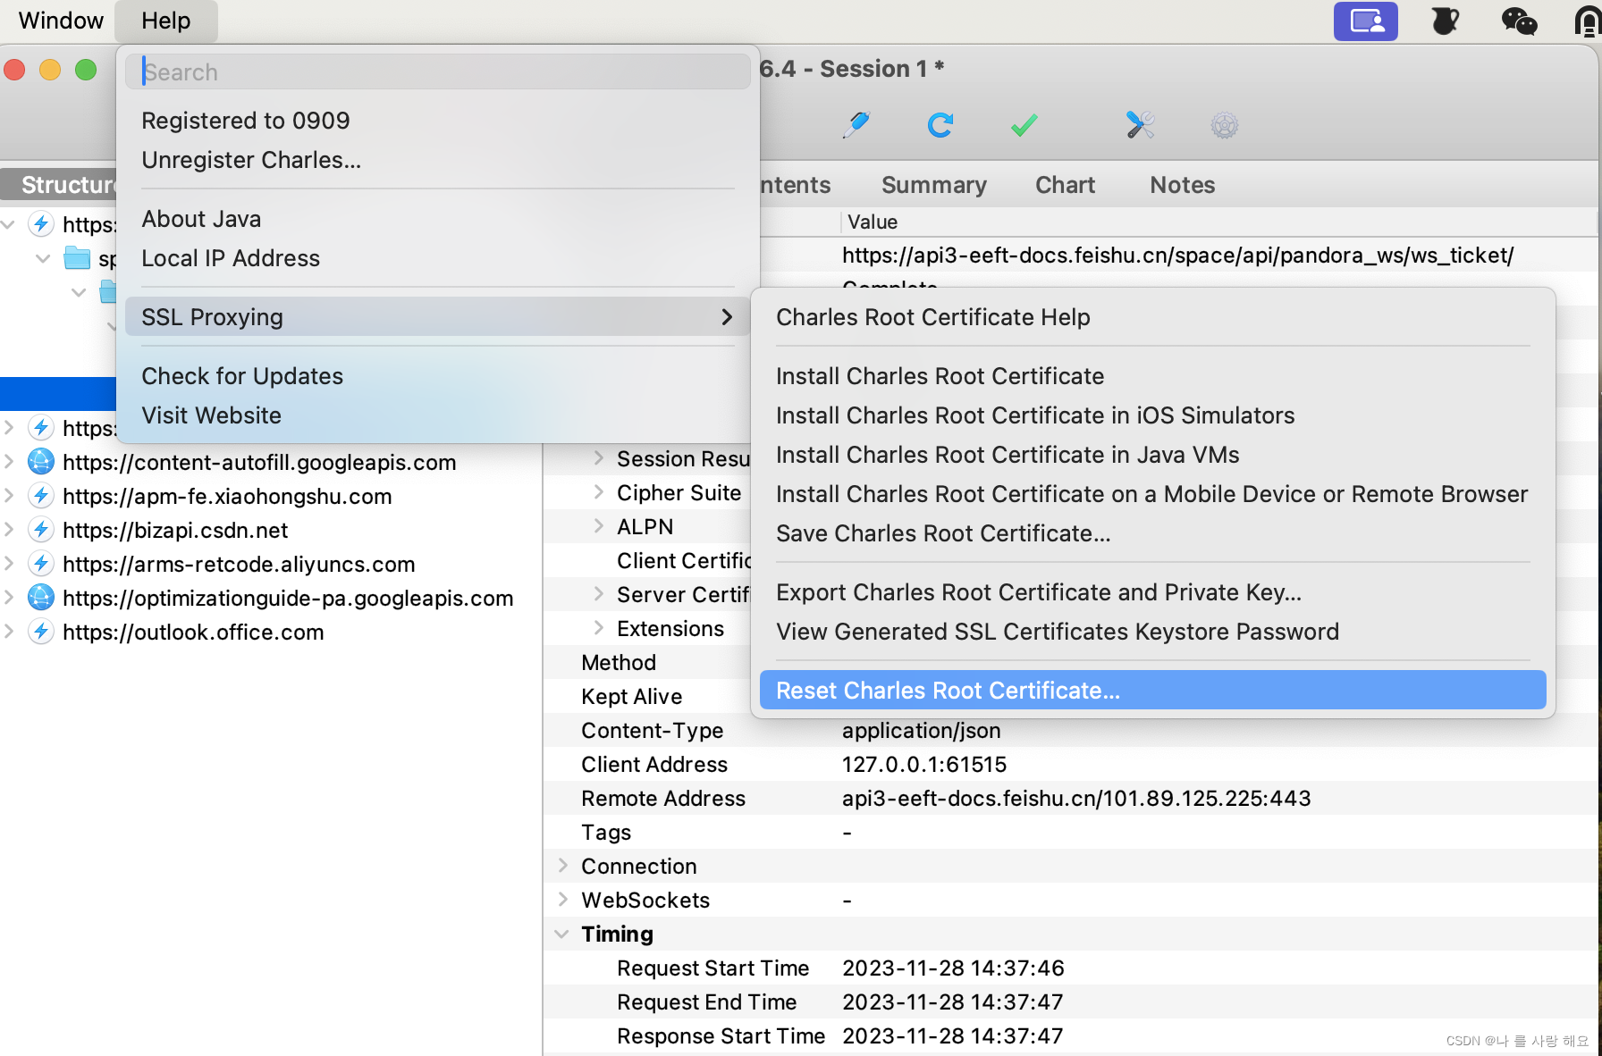Screen dimensions: 1602x1056
Task: Click lightning icon beside bizapi.csdn.net
Action: pos(41,530)
